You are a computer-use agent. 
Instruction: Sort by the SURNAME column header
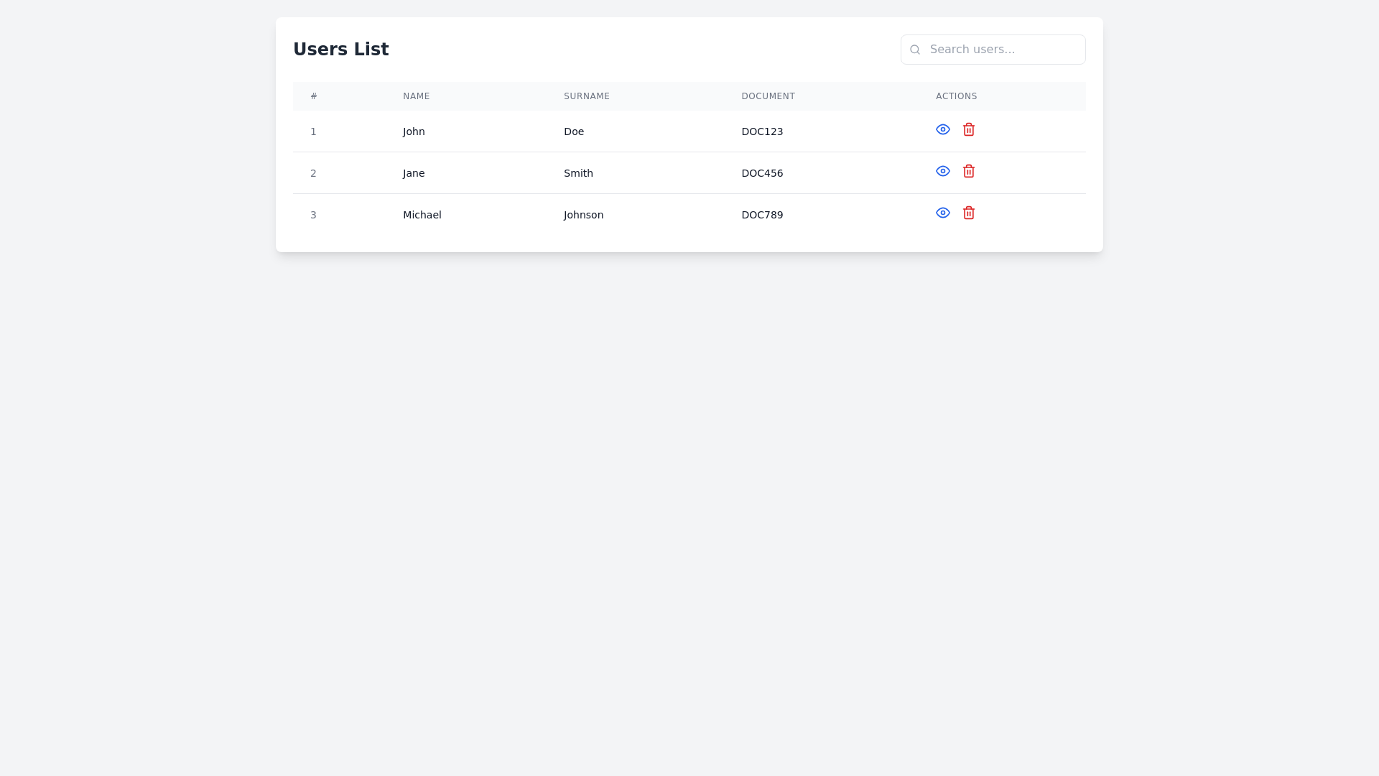[586, 96]
